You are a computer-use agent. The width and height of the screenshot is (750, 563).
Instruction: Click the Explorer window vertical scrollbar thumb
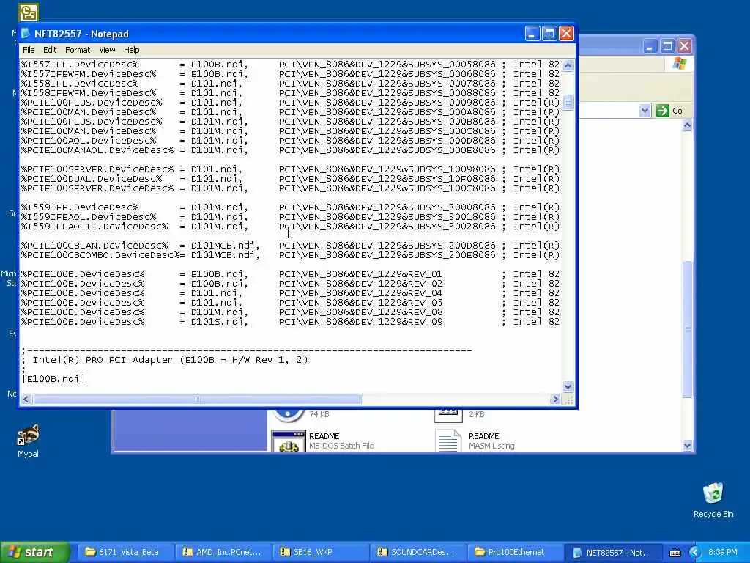point(687,329)
